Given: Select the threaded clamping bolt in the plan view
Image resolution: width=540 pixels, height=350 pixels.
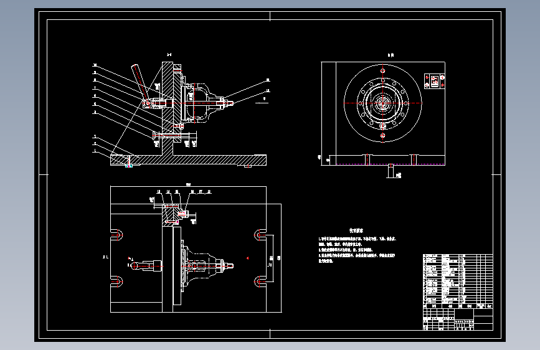Looking at the screenshot, I should 148,265.
